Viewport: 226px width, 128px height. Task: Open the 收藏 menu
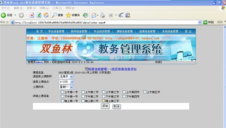click(44, 8)
